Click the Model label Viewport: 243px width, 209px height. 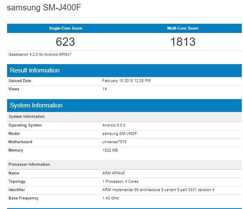14,134
